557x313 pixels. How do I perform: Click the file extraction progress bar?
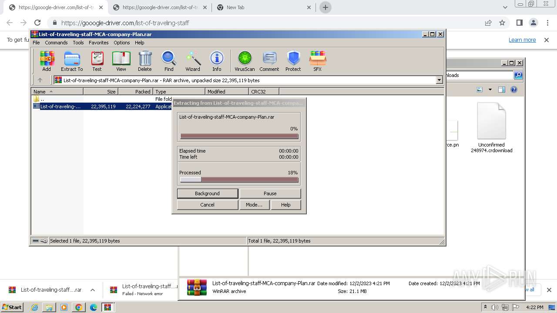pyautogui.click(x=239, y=136)
